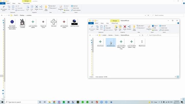This screenshot has height=104, width=185.
Task: Open New item dropdown in KeyboardMouse window
Action: pos(140,26)
